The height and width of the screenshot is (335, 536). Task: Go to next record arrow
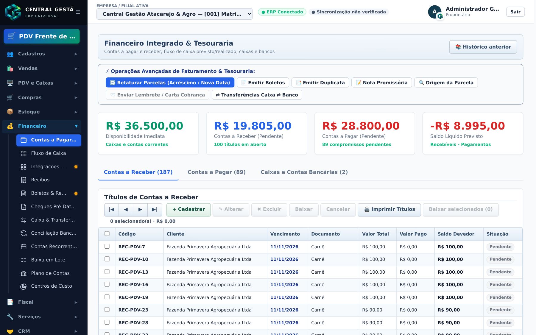coord(140,210)
